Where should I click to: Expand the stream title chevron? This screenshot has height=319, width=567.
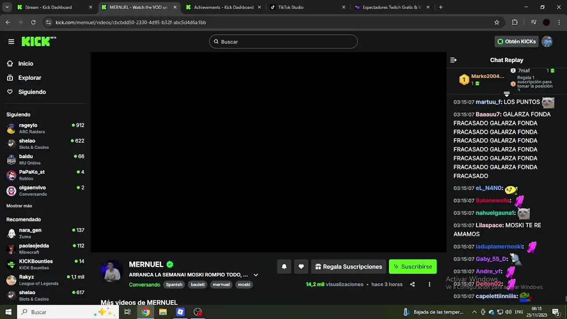(256, 275)
